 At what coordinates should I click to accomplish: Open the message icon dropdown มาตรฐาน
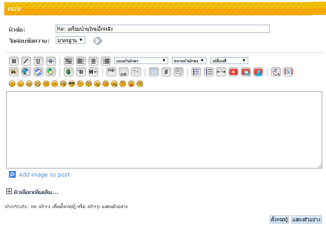pyautogui.click(x=70, y=40)
